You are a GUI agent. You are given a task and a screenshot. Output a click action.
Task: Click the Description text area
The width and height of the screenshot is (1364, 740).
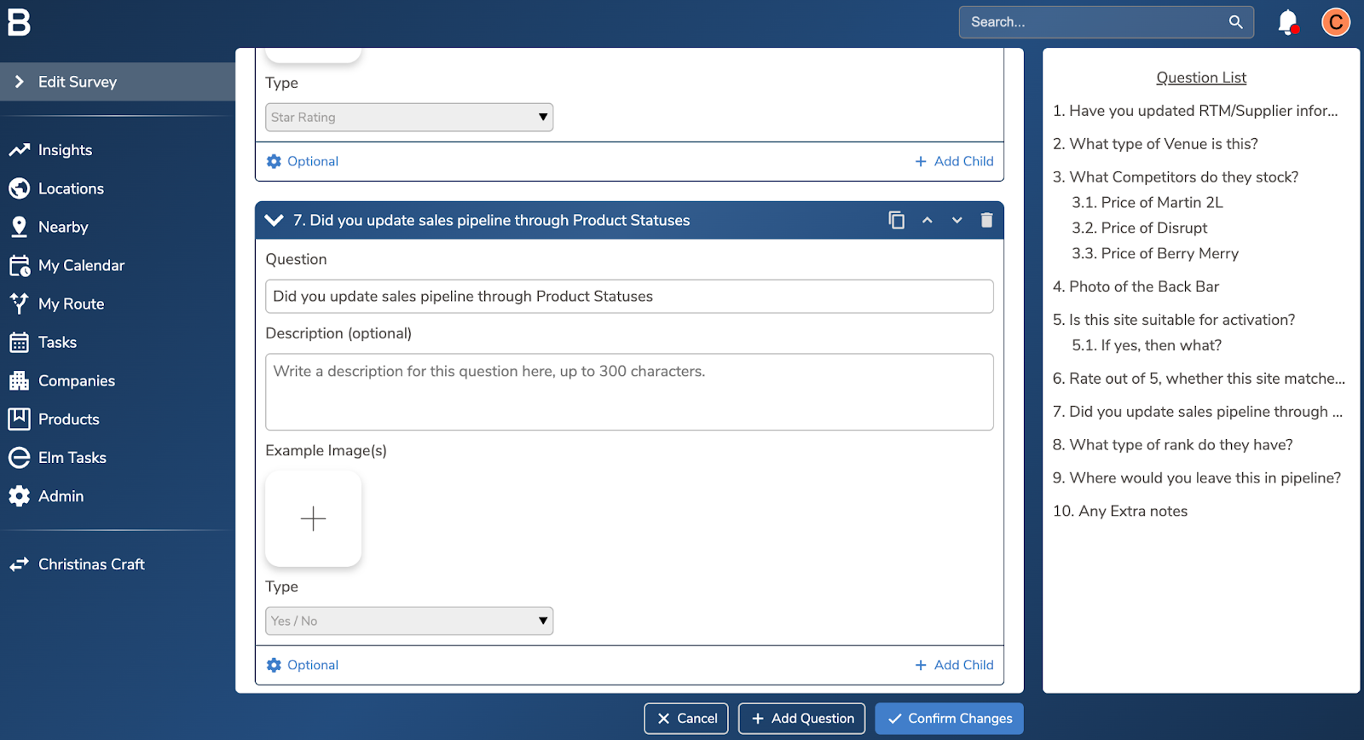click(629, 391)
